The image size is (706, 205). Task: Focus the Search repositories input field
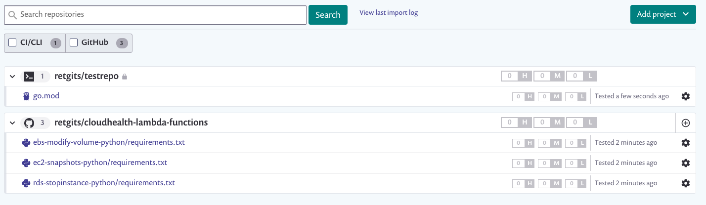[155, 15]
